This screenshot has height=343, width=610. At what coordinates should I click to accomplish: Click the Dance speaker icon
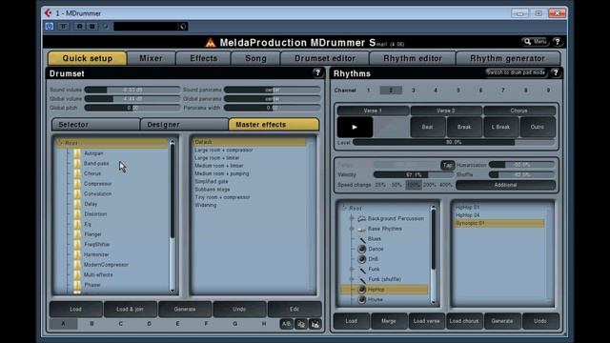[362, 249]
